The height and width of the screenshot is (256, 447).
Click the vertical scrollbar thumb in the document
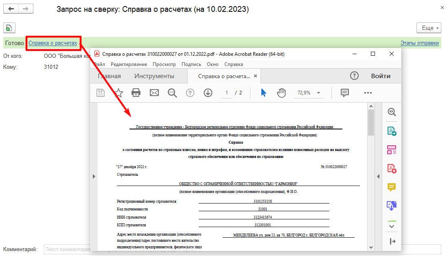pyautogui.click(x=371, y=122)
